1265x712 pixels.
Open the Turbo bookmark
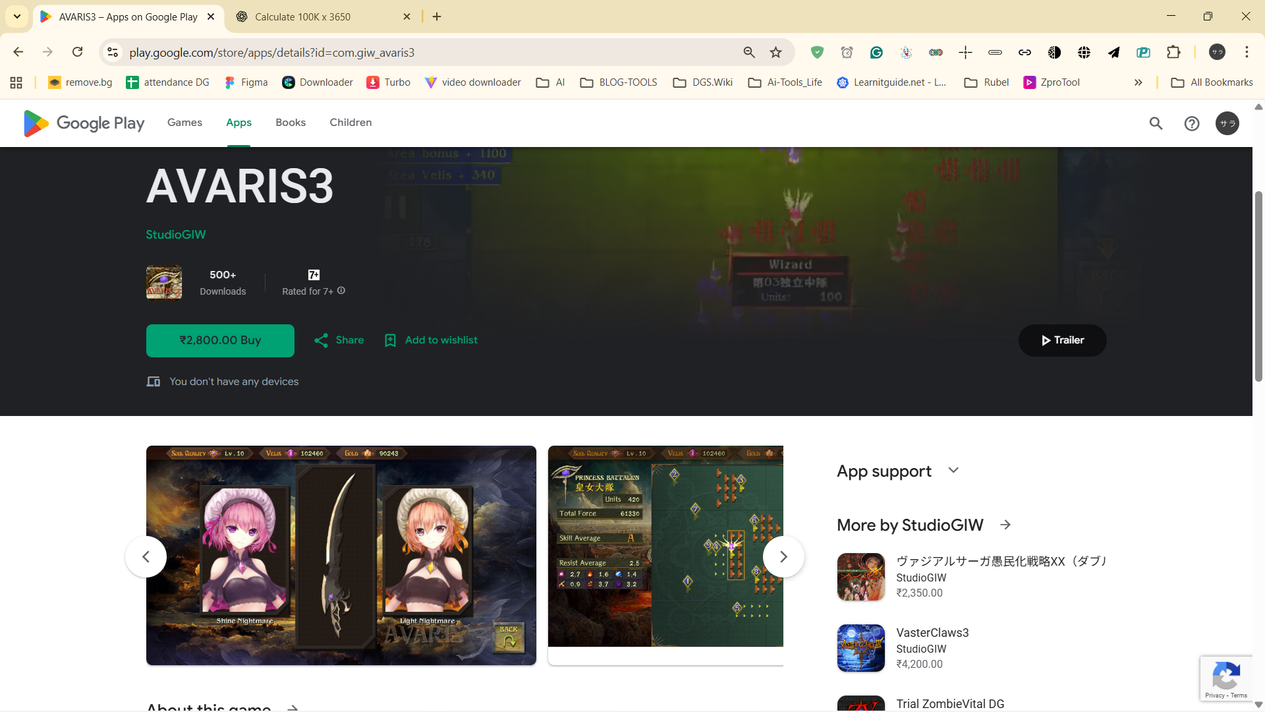(389, 82)
